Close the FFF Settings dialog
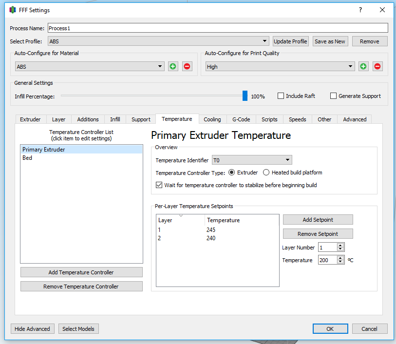This screenshot has height=344, width=396. (x=382, y=10)
